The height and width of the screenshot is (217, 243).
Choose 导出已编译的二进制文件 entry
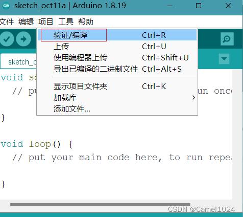[x=117, y=69]
